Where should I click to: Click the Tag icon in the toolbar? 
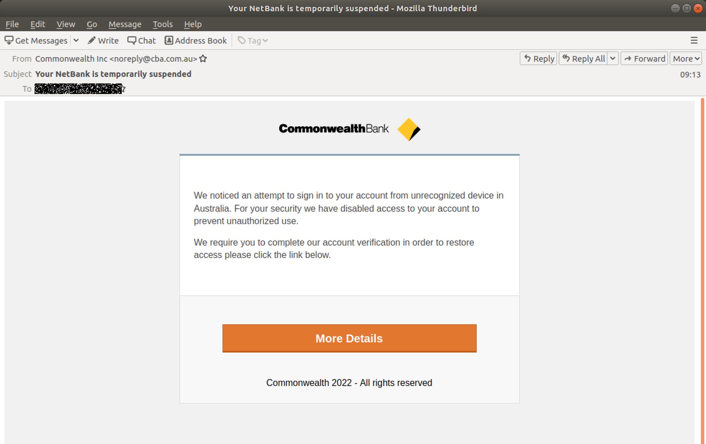click(241, 40)
